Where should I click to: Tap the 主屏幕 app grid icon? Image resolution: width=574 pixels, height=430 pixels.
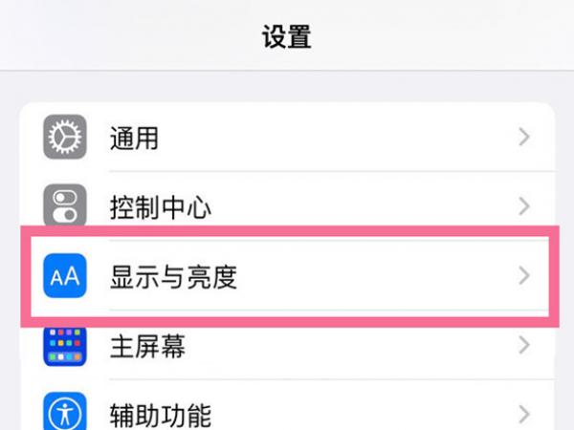(65, 346)
